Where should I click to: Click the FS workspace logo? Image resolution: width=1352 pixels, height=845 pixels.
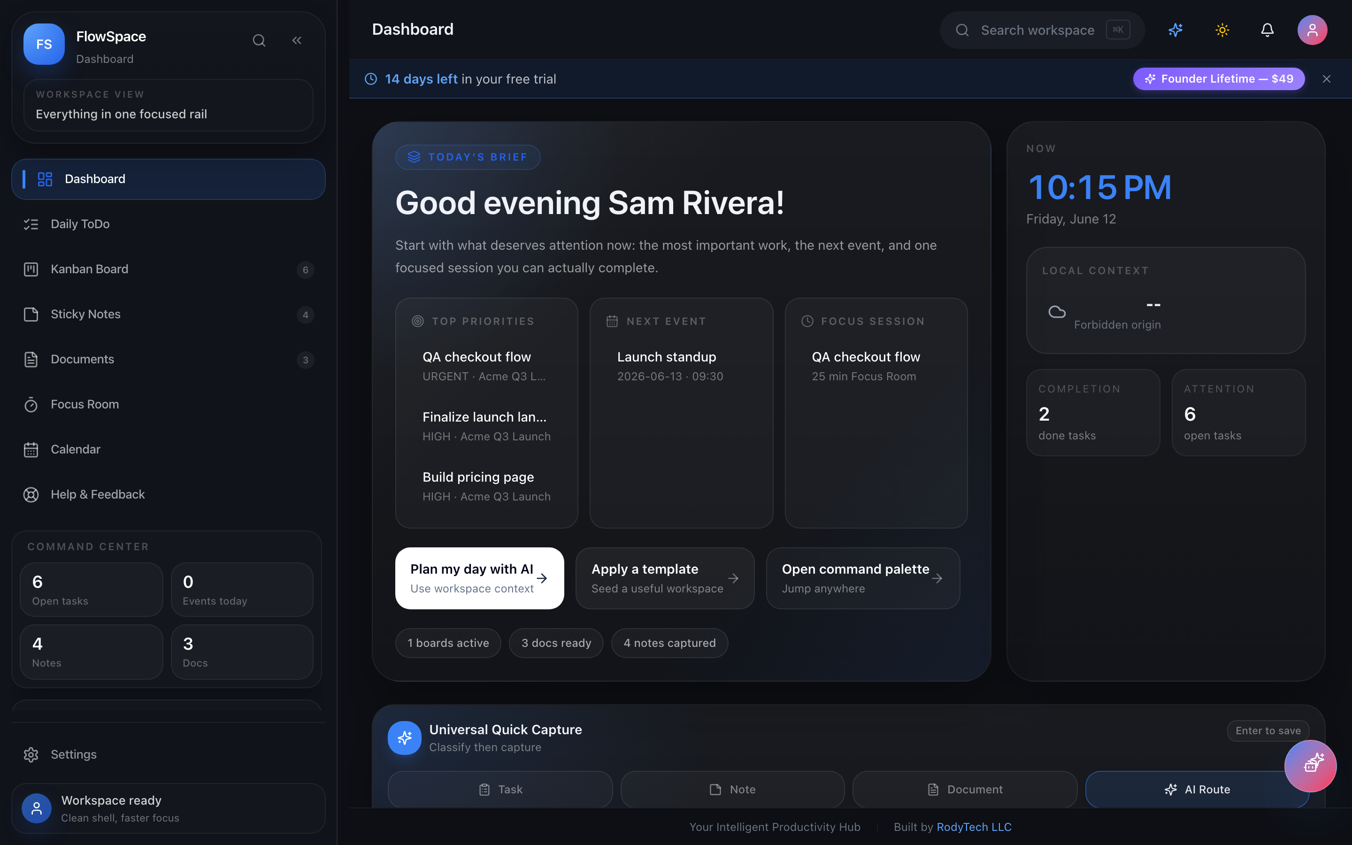coord(44,44)
